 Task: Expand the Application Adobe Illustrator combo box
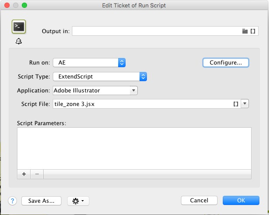(x=133, y=90)
